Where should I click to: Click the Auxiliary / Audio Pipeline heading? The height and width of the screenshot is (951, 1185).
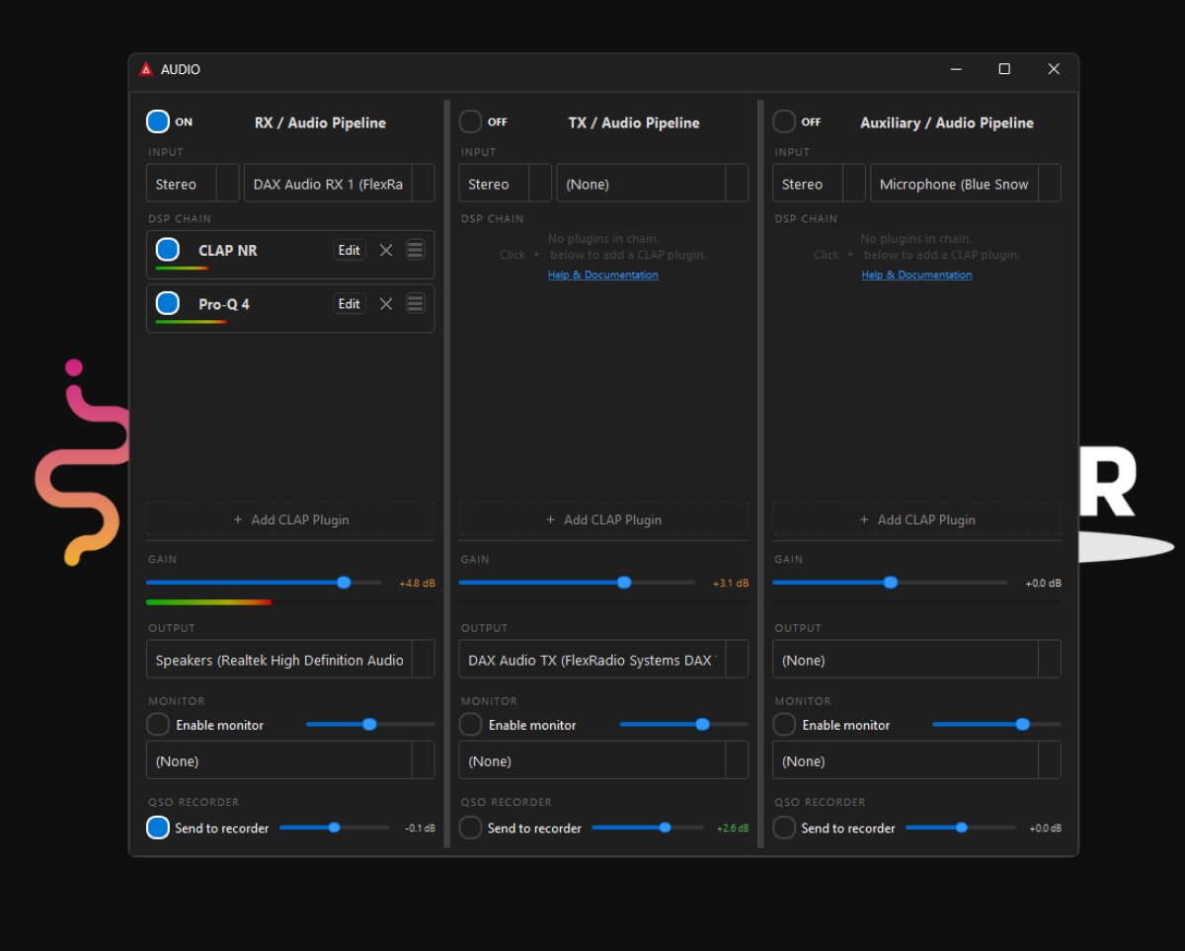click(x=947, y=122)
